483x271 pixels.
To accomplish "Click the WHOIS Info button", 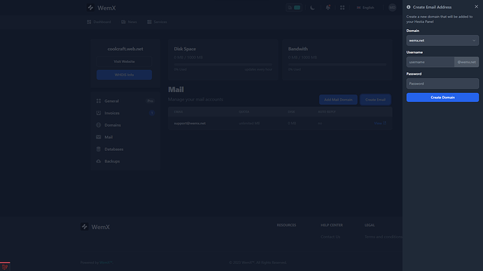I will pos(124,75).
